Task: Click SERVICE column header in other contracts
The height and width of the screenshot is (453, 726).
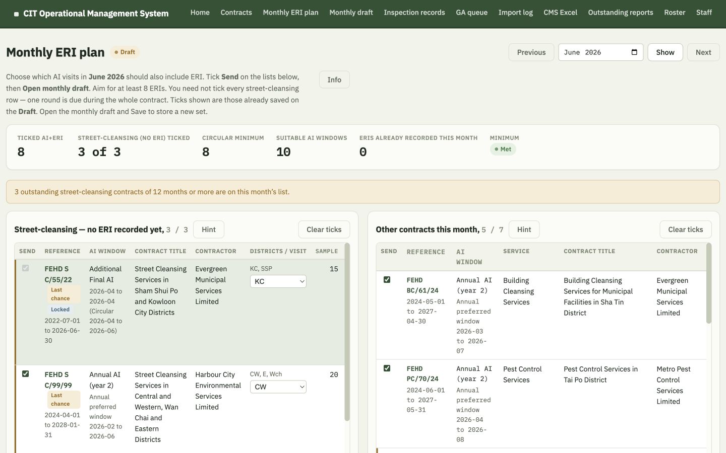Action: coord(516,251)
